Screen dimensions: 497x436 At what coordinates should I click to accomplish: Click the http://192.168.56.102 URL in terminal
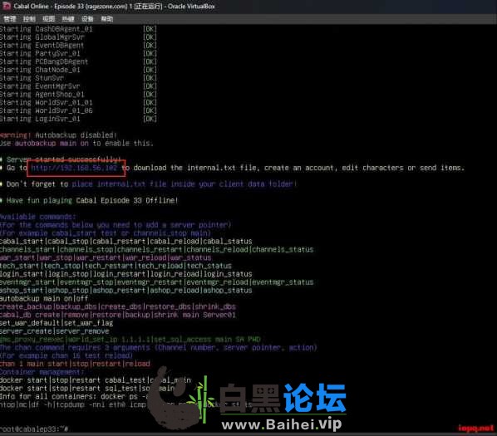75,168
